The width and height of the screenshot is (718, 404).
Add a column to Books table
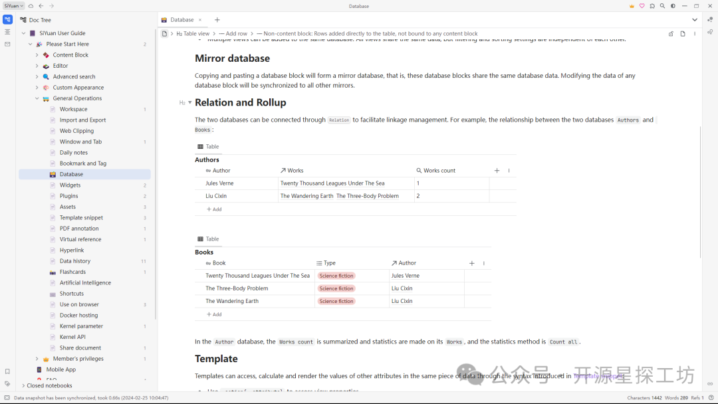pos(471,263)
